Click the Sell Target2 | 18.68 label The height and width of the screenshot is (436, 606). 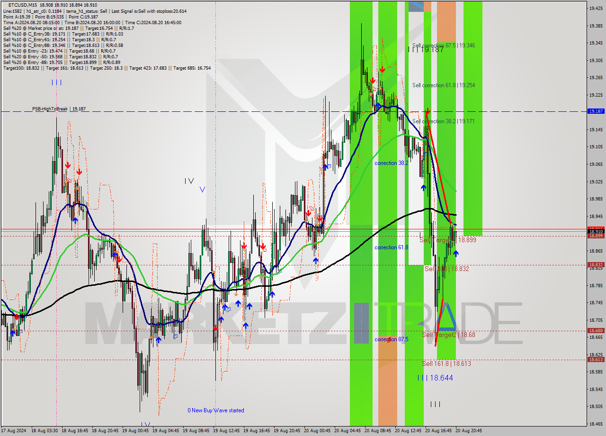click(x=448, y=335)
